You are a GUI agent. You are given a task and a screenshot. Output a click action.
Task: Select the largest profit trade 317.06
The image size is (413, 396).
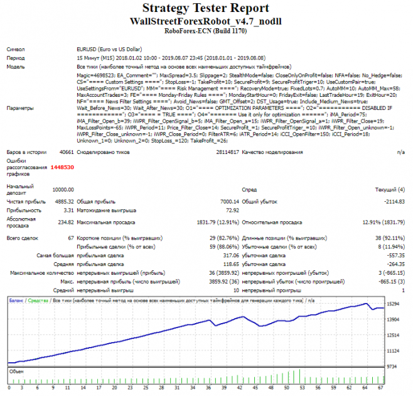(x=231, y=256)
